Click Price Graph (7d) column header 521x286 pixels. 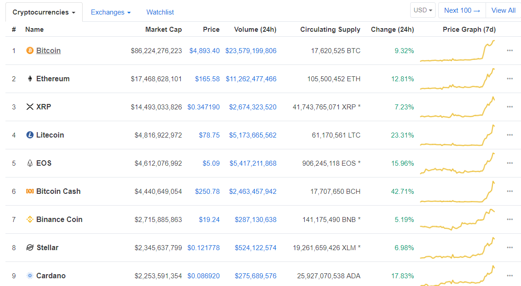(x=469, y=30)
